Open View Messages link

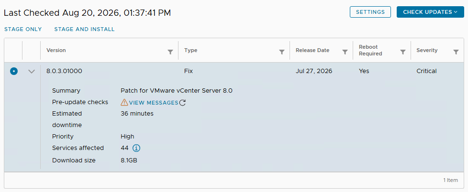point(154,103)
